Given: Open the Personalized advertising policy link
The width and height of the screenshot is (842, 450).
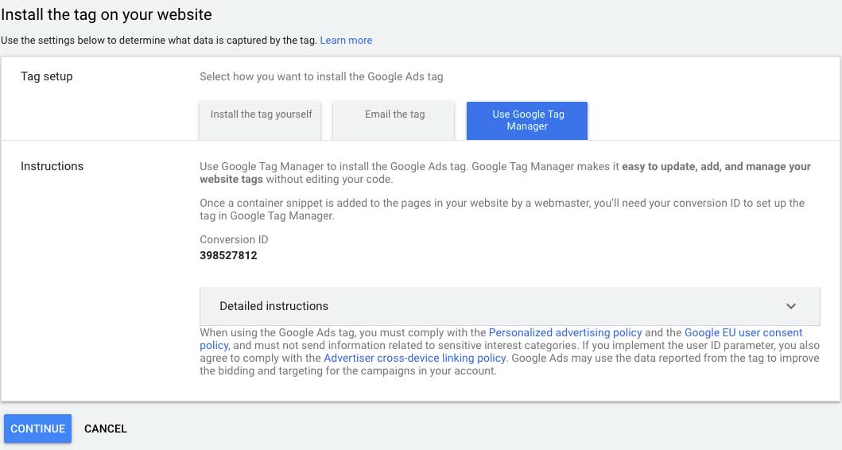Looking at the screenshot, I should tap(565, 332).
